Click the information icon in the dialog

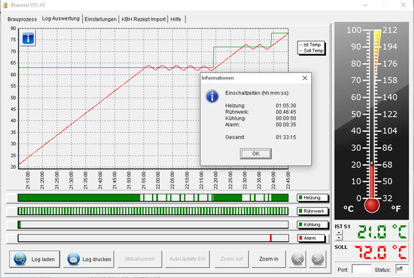pos(212,96)
